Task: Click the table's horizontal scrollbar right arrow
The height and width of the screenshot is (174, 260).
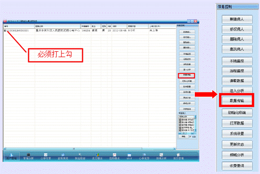Action: pos(175,149)
